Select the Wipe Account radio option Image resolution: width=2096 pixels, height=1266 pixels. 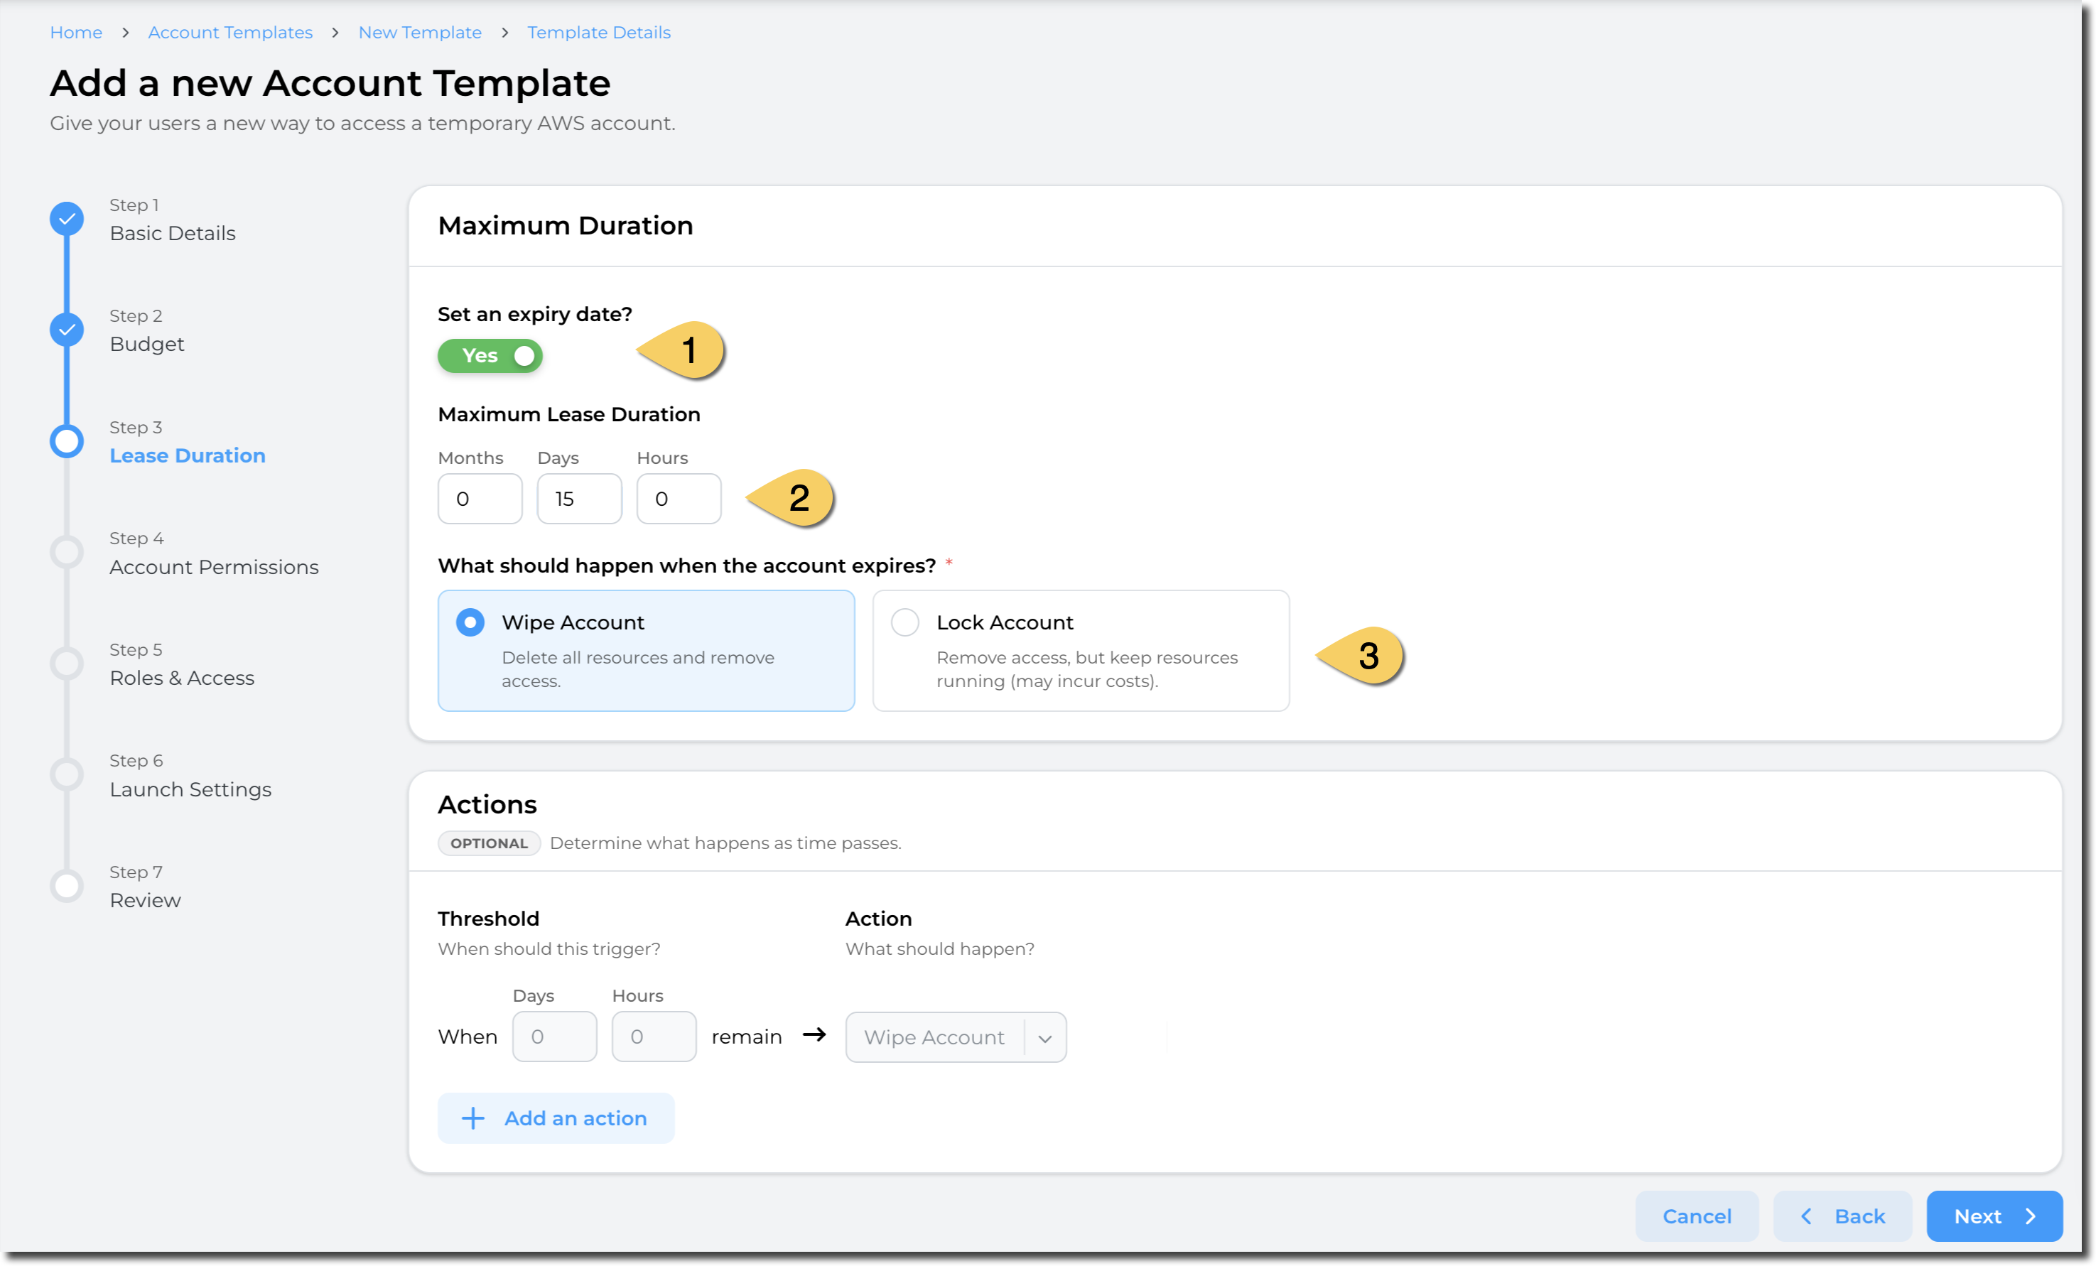pos(470,622)
